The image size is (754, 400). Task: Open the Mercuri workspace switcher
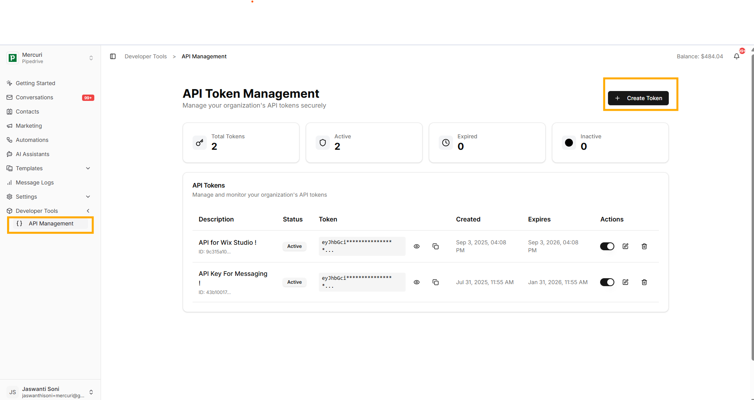pos(51,58)
